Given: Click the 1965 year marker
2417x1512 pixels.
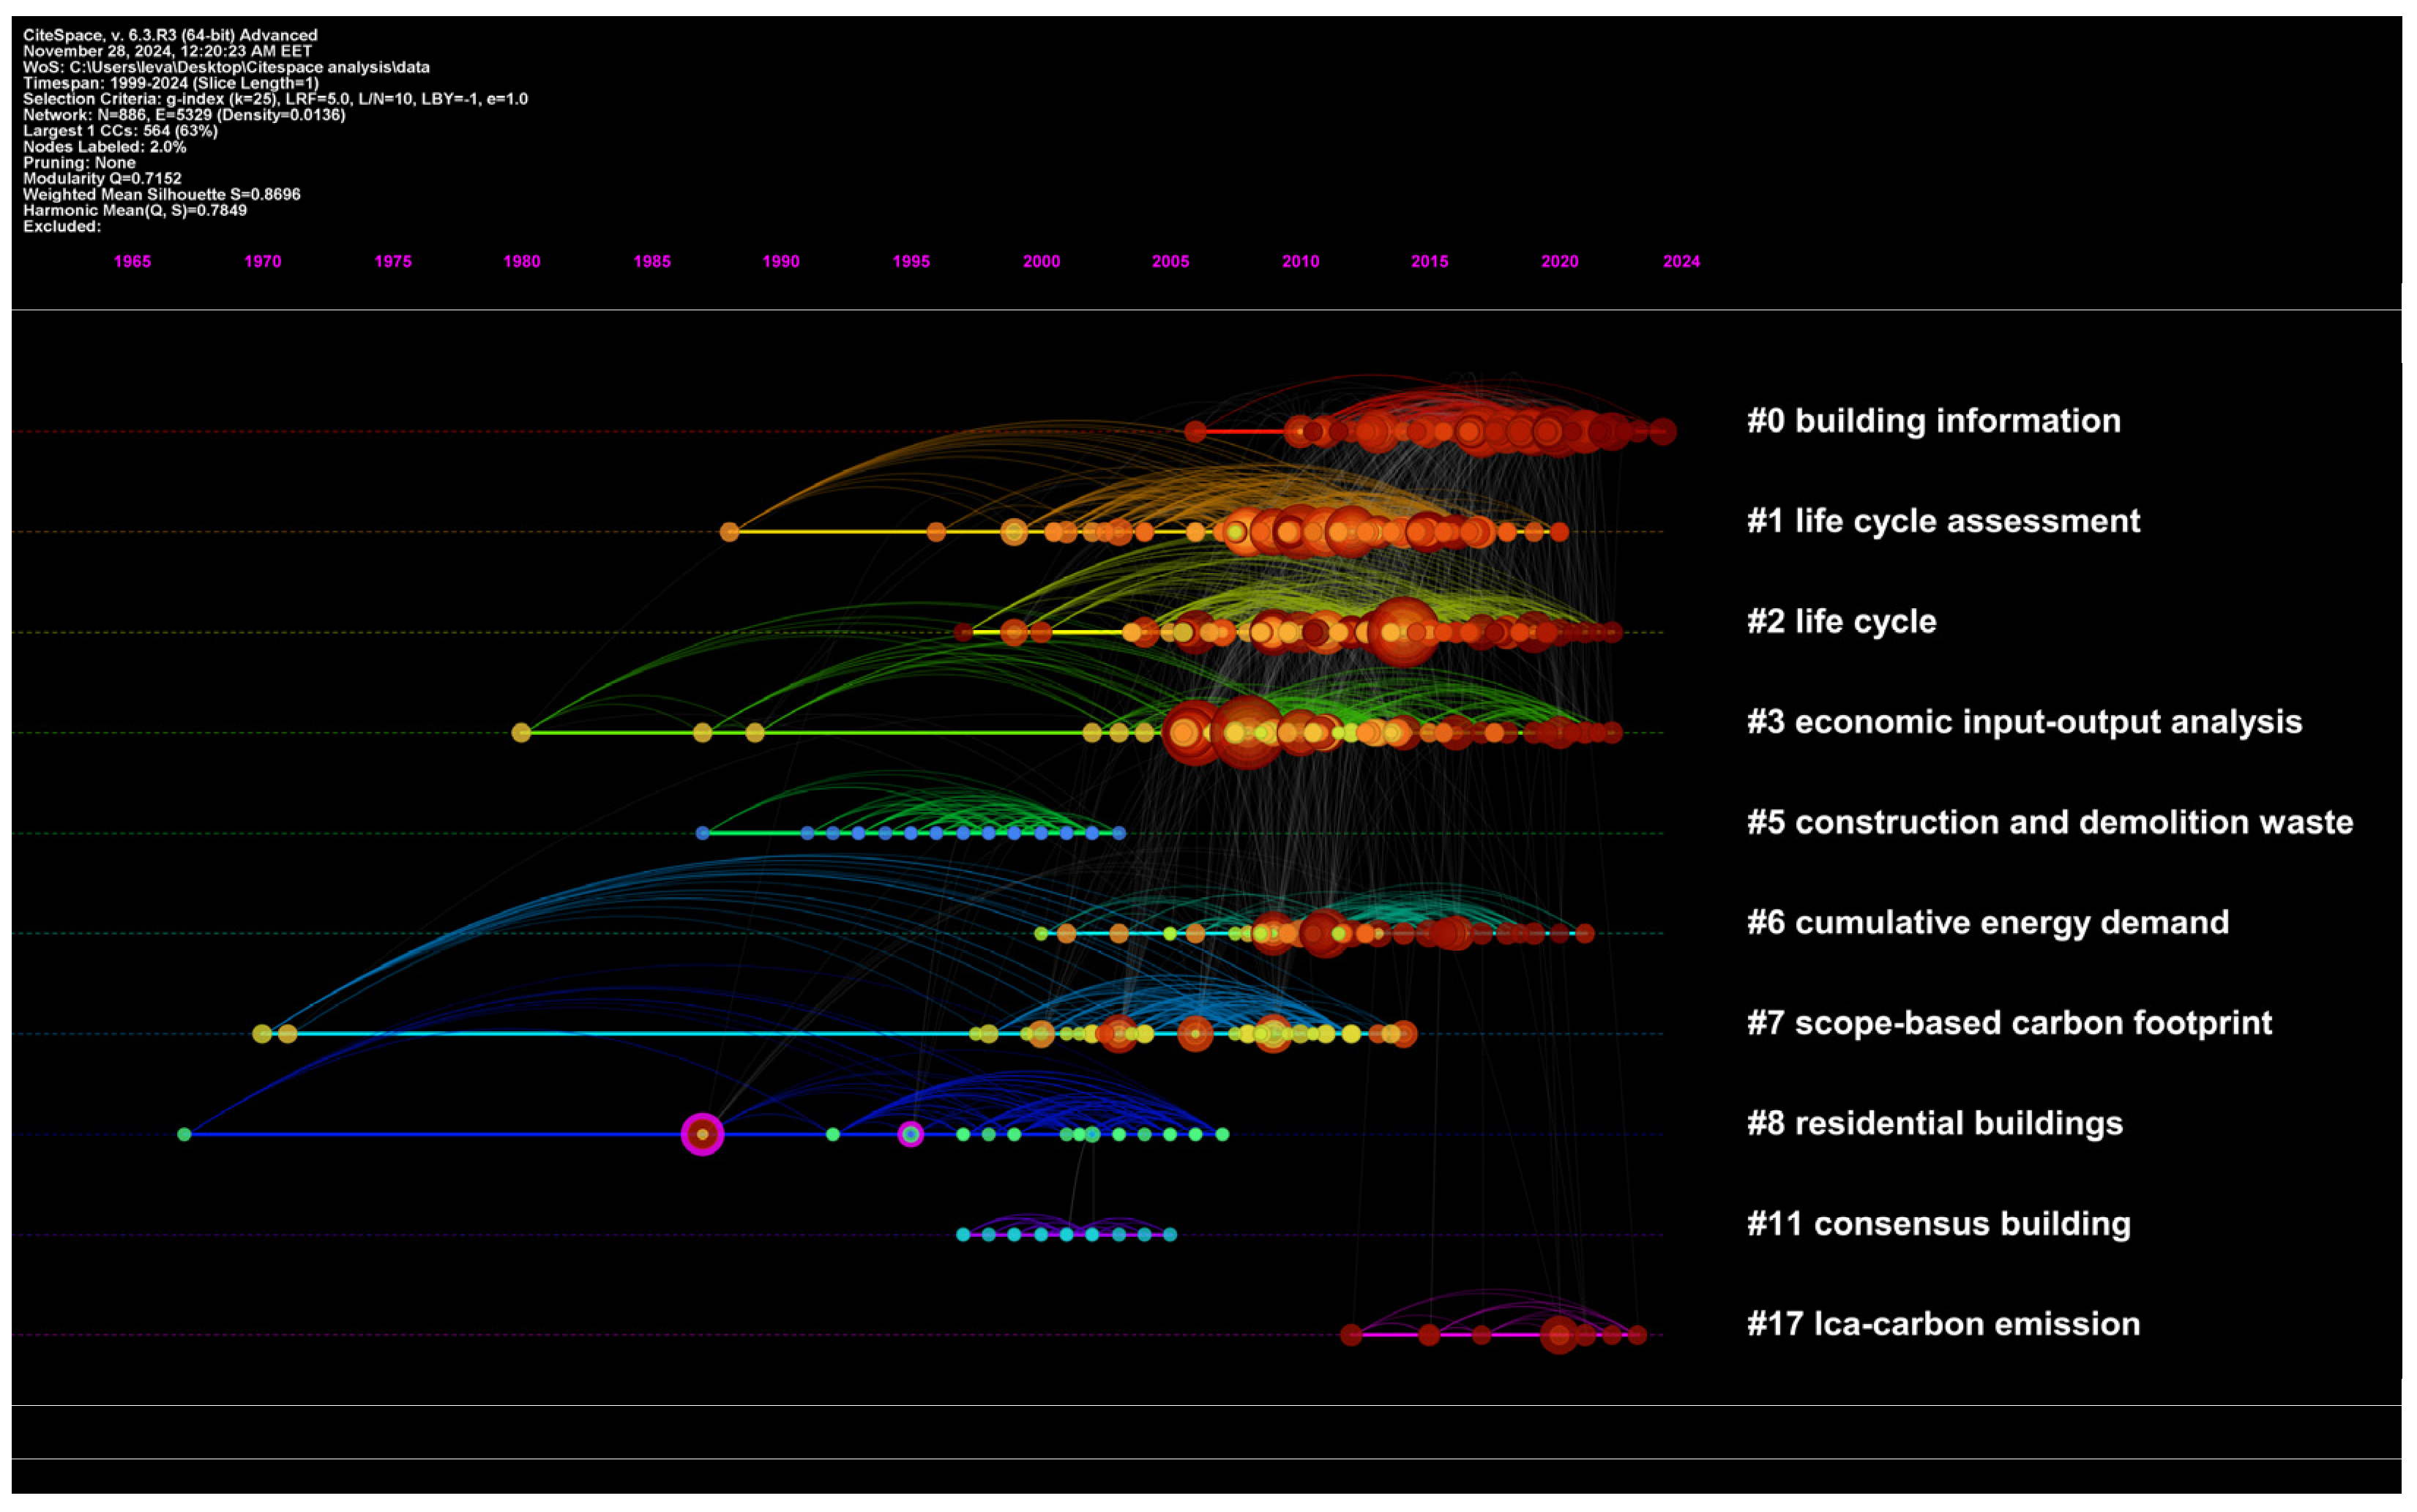Looking at the screenshot, I should pos(132,262).
